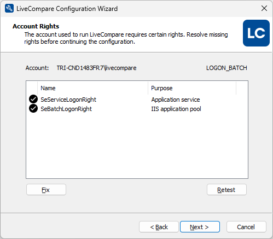Select the SeServiceLogonRight row name
273x239 pixels.
[x=68, y=100]
